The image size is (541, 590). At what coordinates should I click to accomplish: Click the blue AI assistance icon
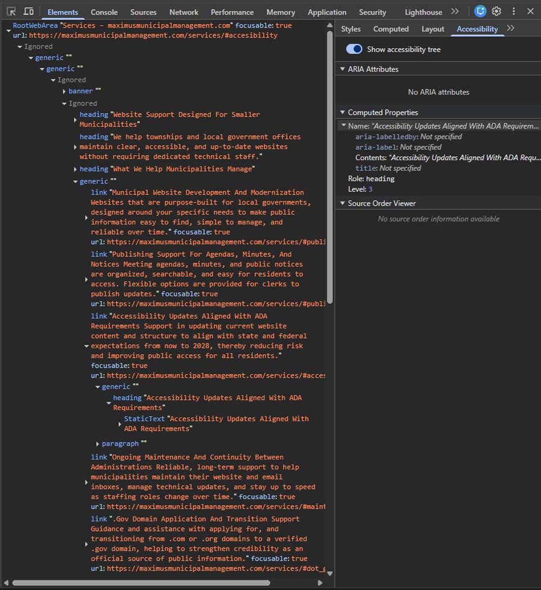pos(480,11)
